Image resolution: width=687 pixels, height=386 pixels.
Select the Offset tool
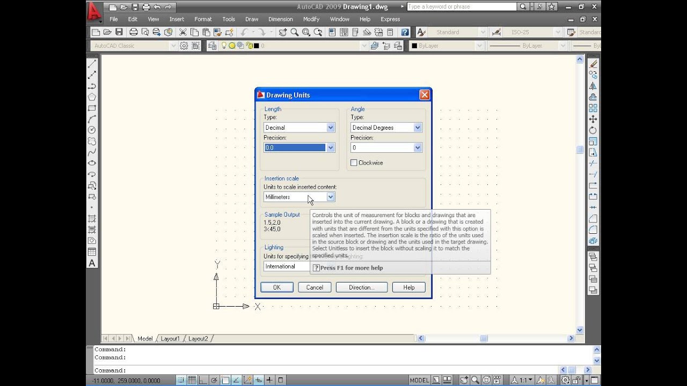coord(593,97)
